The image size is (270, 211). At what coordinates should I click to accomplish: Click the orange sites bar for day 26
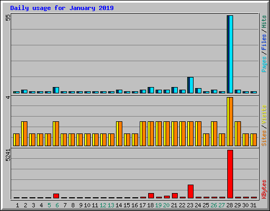pyautogui.click(x=215, y=133)
